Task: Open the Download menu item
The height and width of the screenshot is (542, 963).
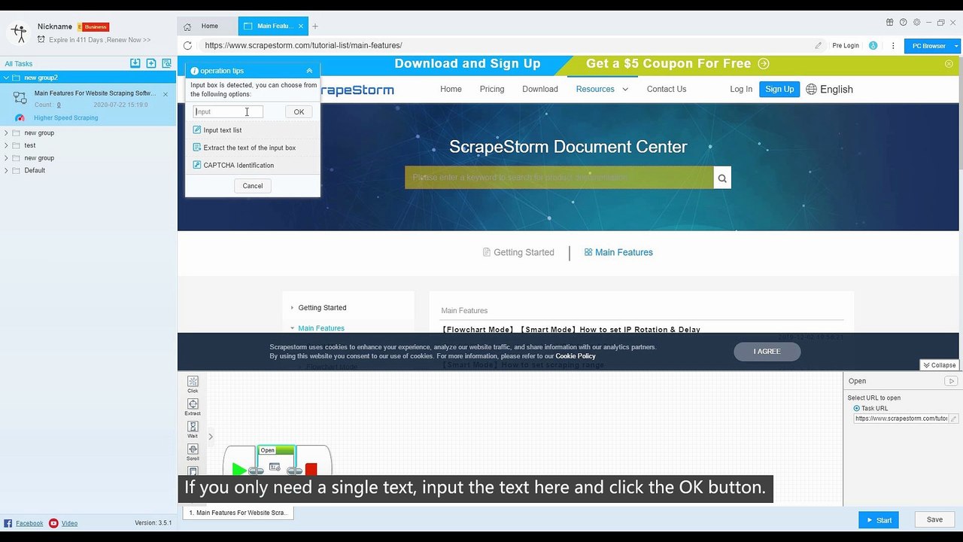Action: click(540, 89)
